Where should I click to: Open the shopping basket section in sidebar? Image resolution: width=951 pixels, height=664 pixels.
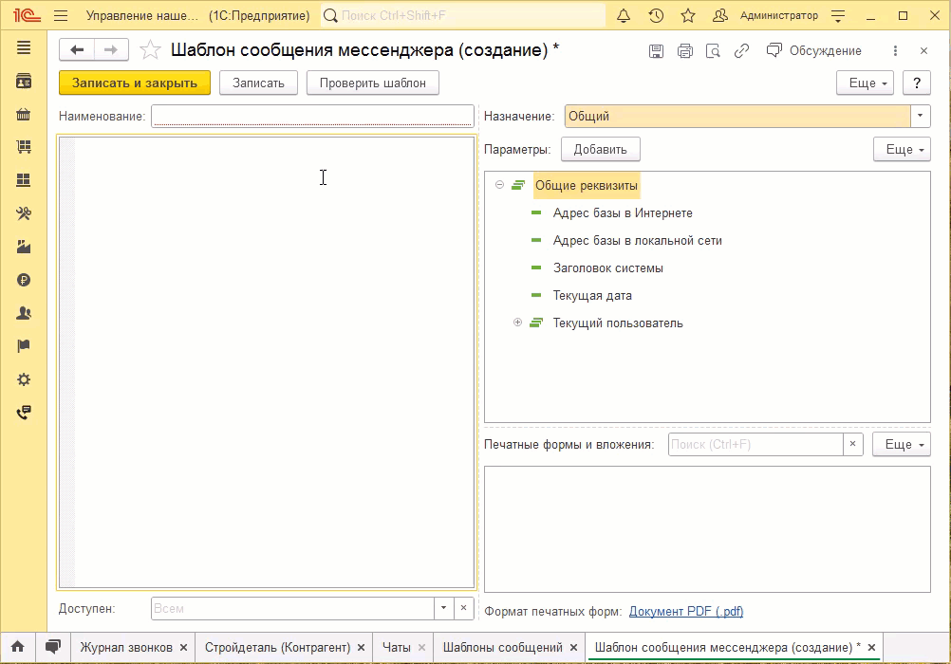click(x=24, y=115)
